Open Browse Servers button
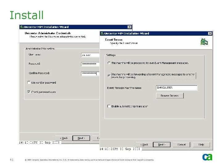Viewport: 222px width, 166px height. [x=170, y=96]
